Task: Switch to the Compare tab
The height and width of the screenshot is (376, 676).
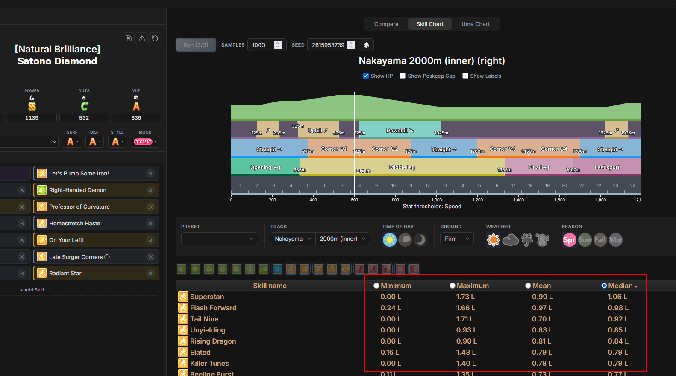Action: pos(386,24)
